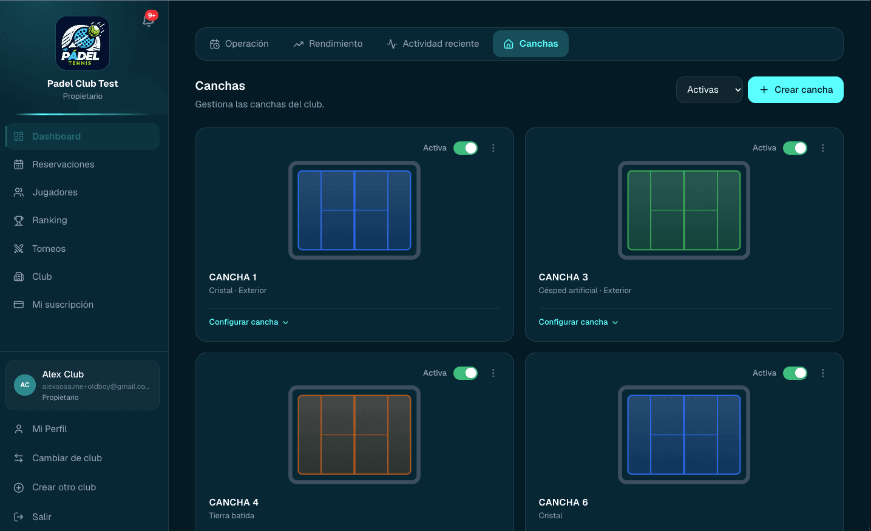Open the notifications bell

click(148, 21)
